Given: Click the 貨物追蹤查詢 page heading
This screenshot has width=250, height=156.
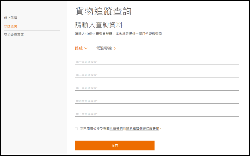Looking at the screenshot, I should (x=103, y=11).
